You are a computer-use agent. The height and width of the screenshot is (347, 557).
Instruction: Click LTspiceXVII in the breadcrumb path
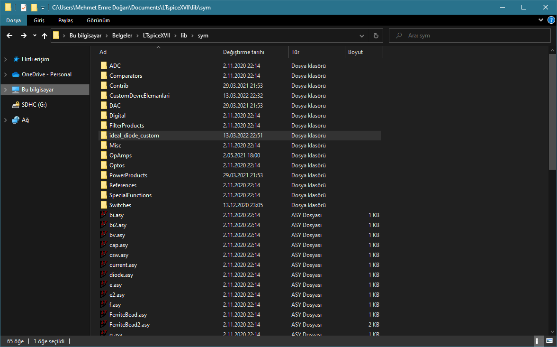156,36
